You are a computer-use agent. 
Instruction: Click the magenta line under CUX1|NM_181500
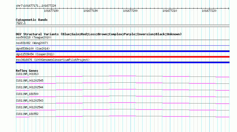click(122, 96)
